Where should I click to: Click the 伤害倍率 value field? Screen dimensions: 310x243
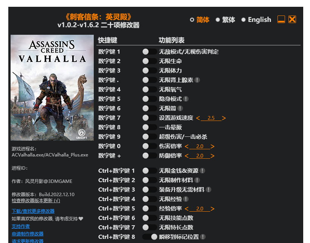click(200, 146)
